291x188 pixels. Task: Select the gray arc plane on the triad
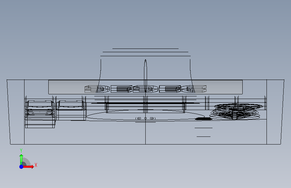click(x=26, y=162)
